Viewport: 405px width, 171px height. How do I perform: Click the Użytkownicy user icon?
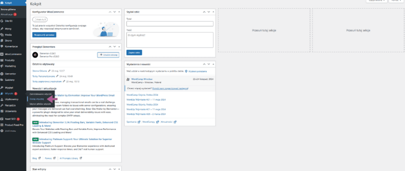pyautogui.click(x=2, y=99)
